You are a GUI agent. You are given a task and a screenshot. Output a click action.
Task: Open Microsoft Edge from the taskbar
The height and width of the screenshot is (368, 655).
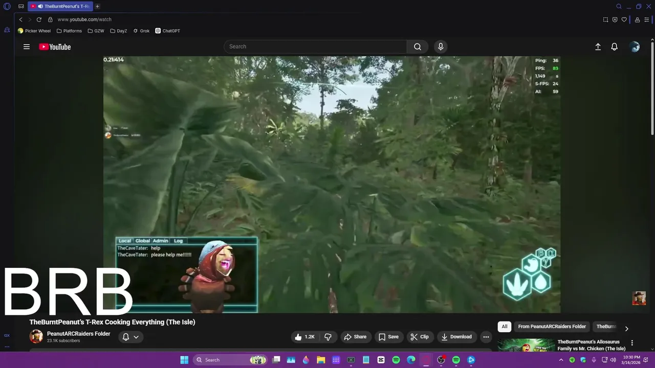click(x=411, y=360)
